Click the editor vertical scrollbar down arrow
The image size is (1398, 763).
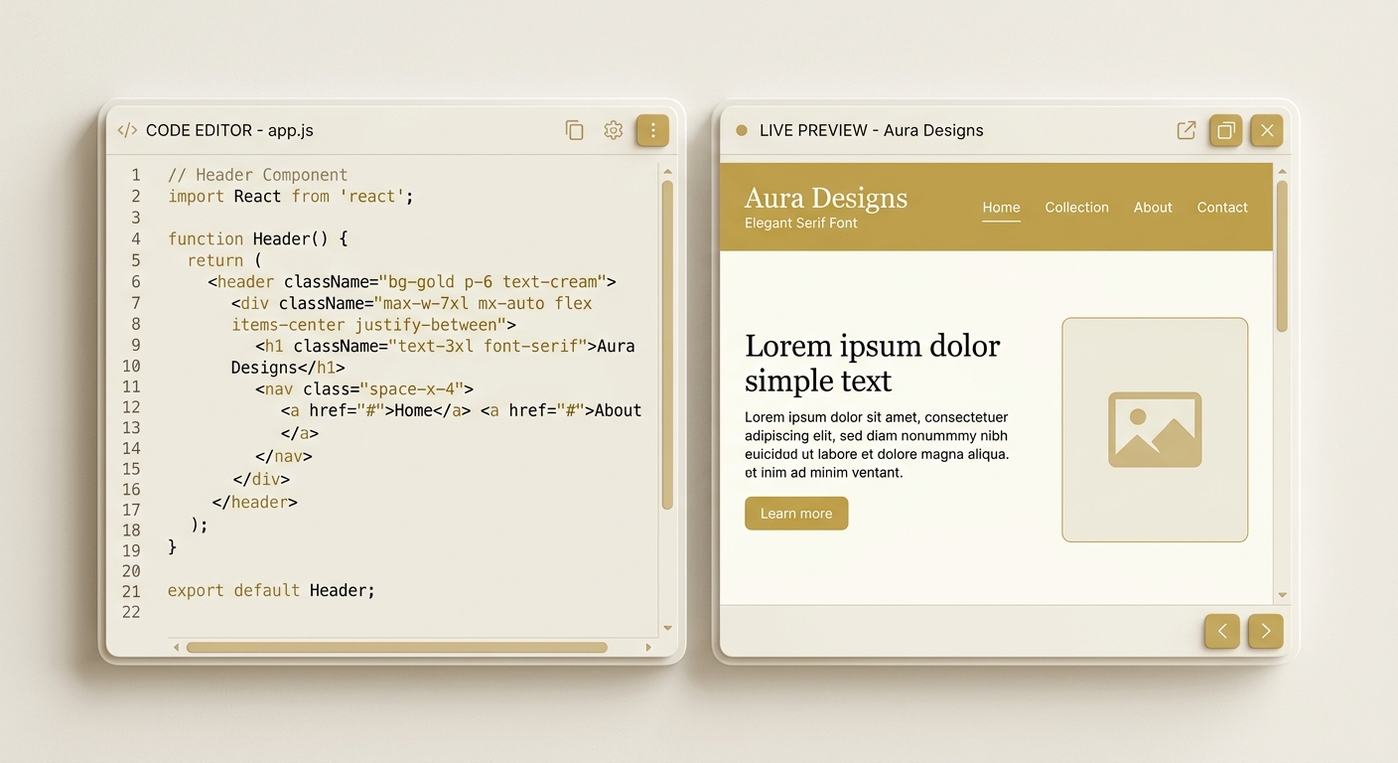[667, 628]
